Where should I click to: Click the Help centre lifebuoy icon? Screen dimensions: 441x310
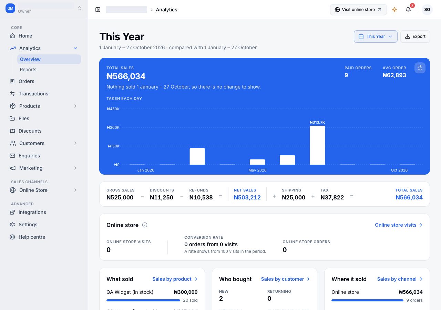12,237
